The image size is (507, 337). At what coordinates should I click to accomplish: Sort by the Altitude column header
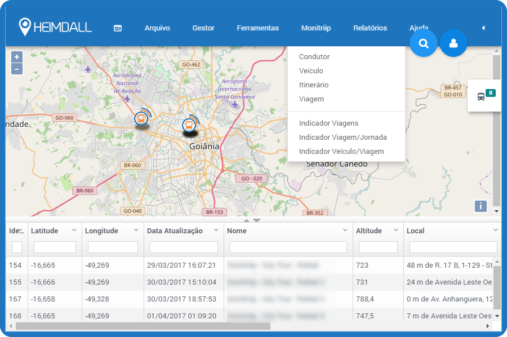pyautogui.click(x=369, y=231)
